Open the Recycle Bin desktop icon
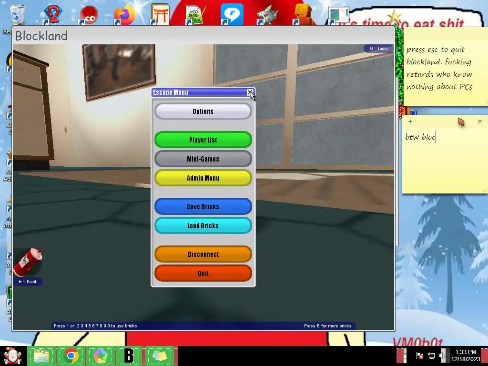 tap(17, 15)
